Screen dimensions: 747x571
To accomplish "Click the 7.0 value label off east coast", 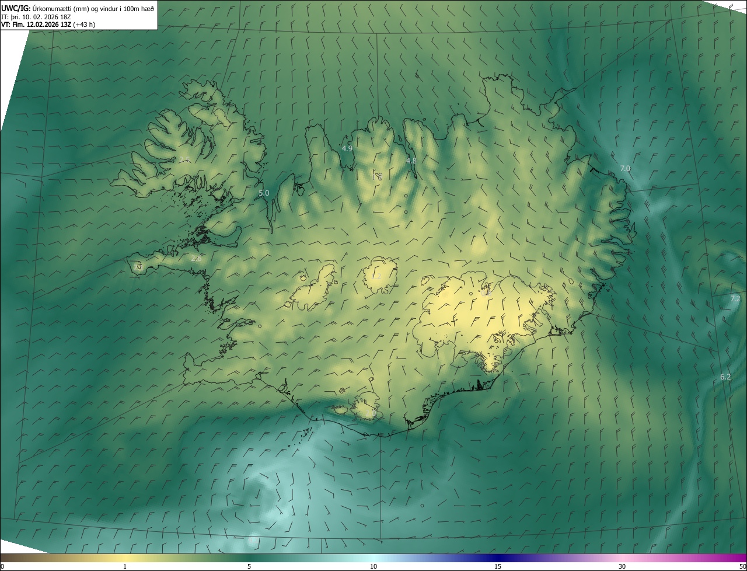I will click(x=624, y=168).
